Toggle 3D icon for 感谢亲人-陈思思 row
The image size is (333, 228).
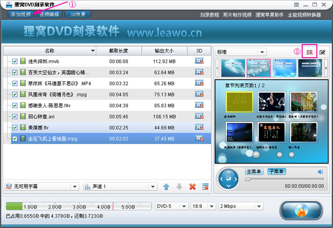199,105
